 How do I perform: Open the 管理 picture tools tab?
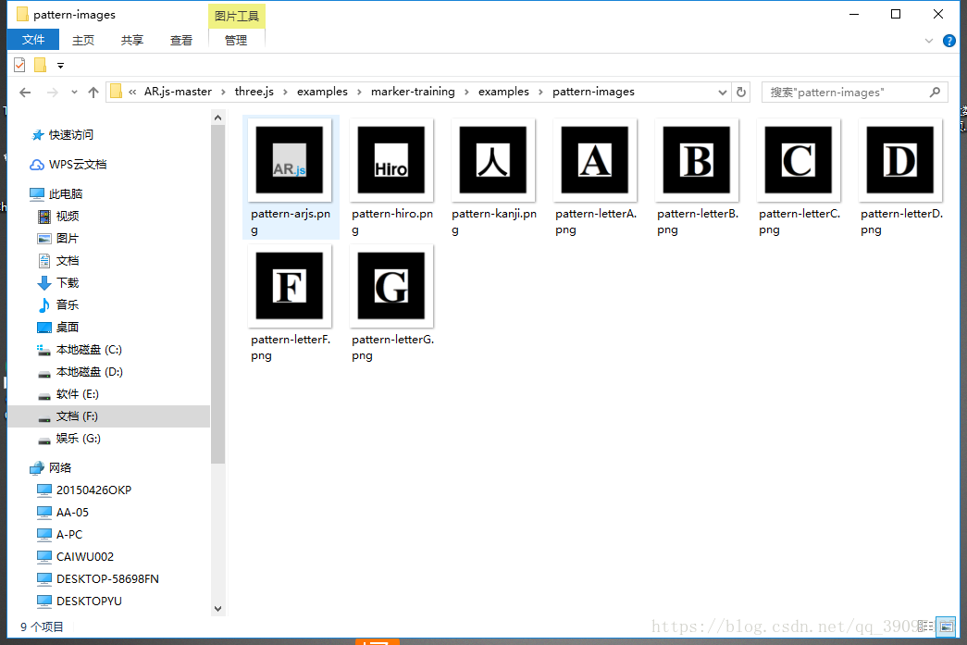click(x=236, y=40)
